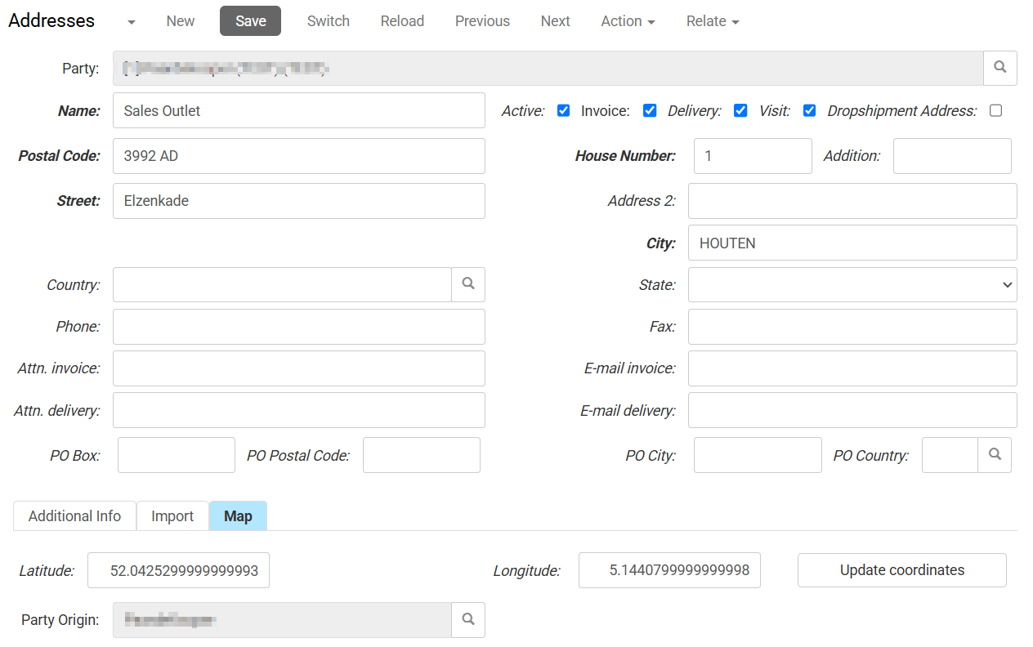Image resolution: width=1033 pixels, height=647 pixels.
Task: Click the PO Country search magnifier icon
Action: [x=995, y=455]
